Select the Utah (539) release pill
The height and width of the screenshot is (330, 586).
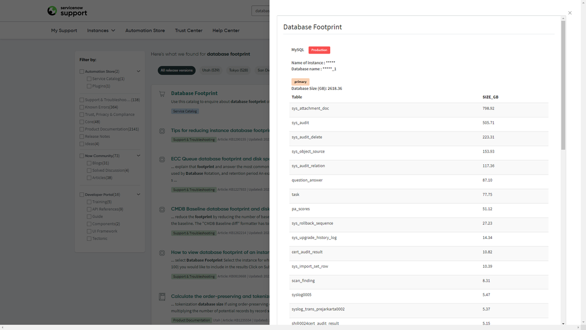pyautogui.click(x=211, y=70)
